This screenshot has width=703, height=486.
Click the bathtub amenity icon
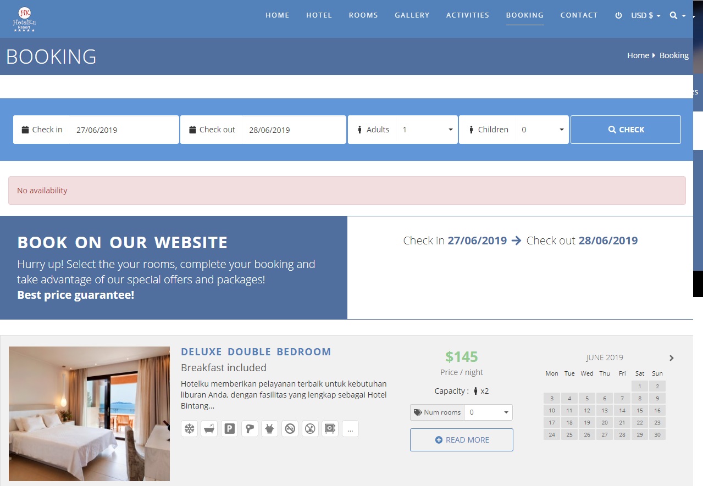point(209,428)
